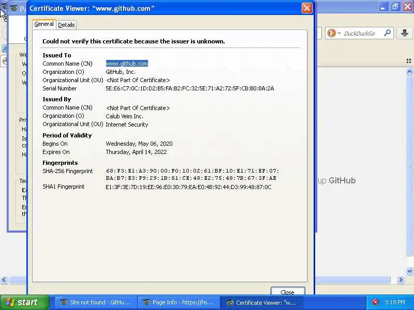The image size is (414, 310).
Task: Click the SHA1 fingerprint value
Action: point(188,187)
